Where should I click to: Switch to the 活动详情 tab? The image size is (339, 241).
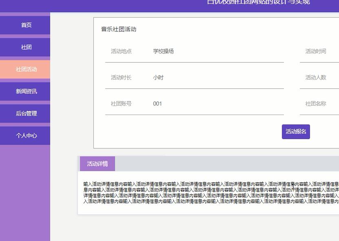[97, 163]
